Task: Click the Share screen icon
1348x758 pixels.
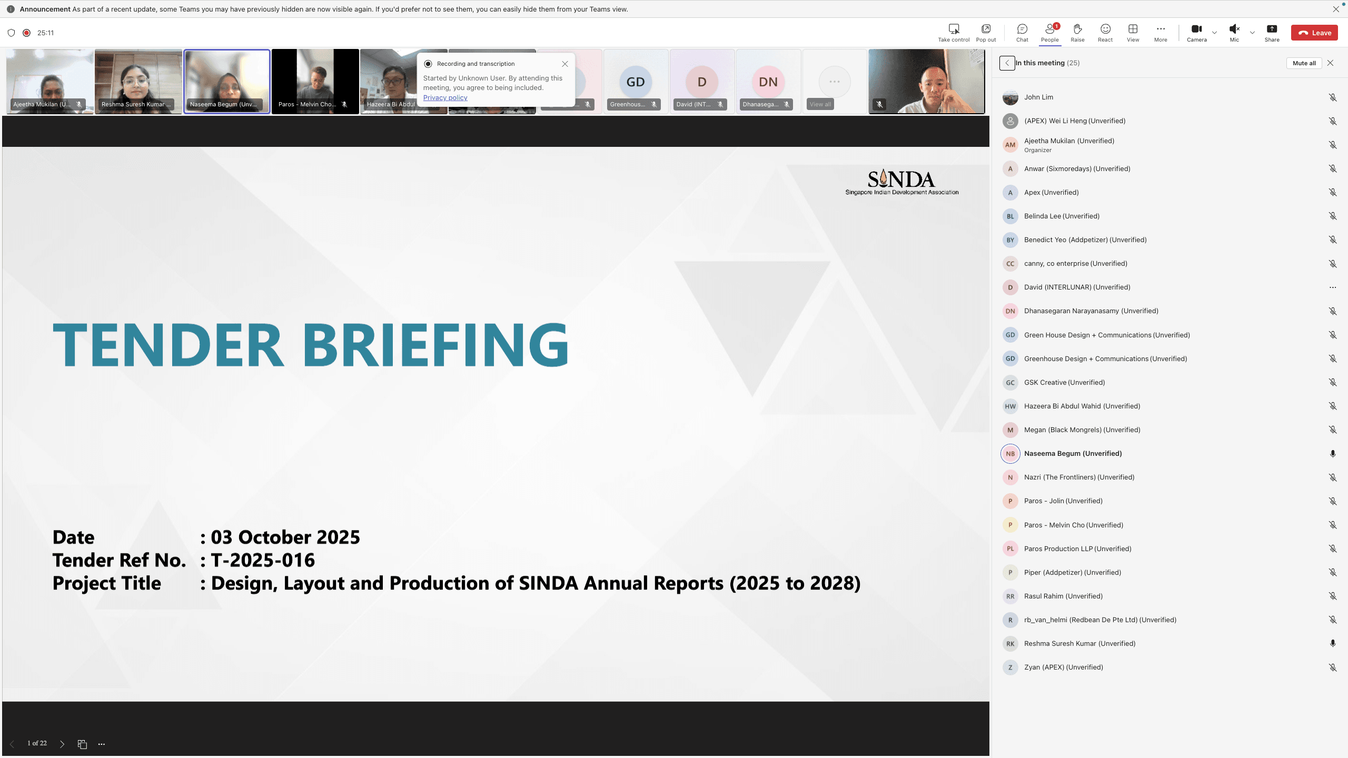Action: click(1272, 32)
